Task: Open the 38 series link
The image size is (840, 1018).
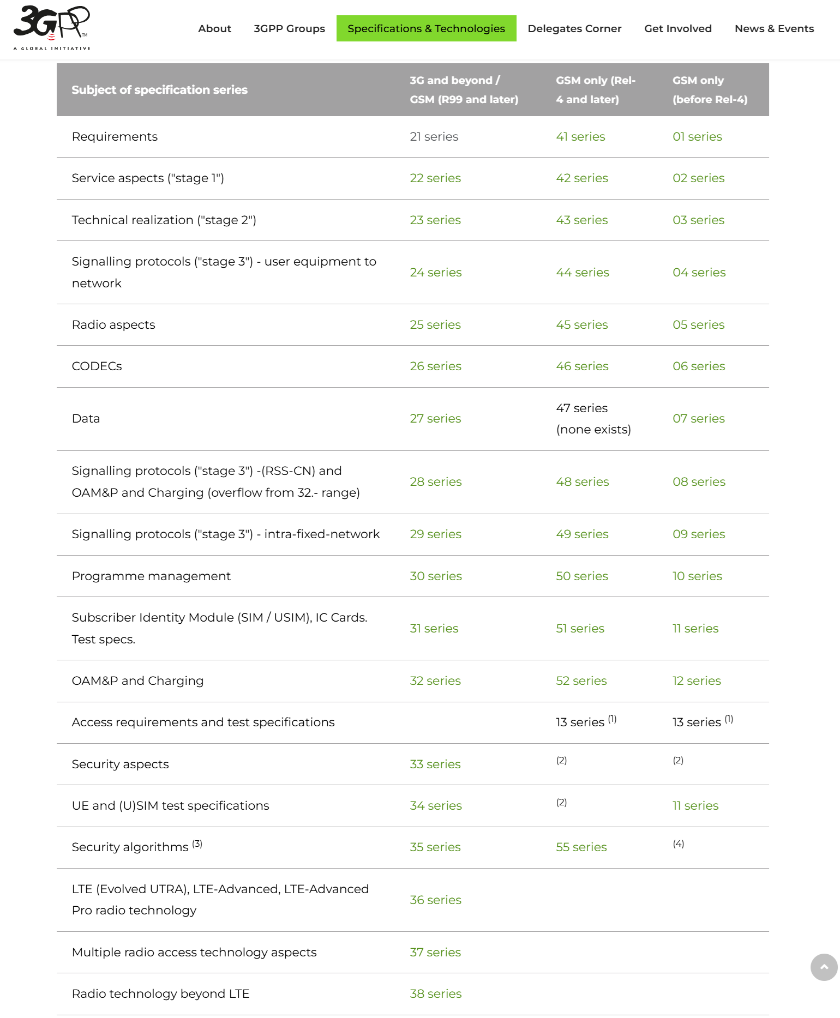Action: click(x=435, y=994)
